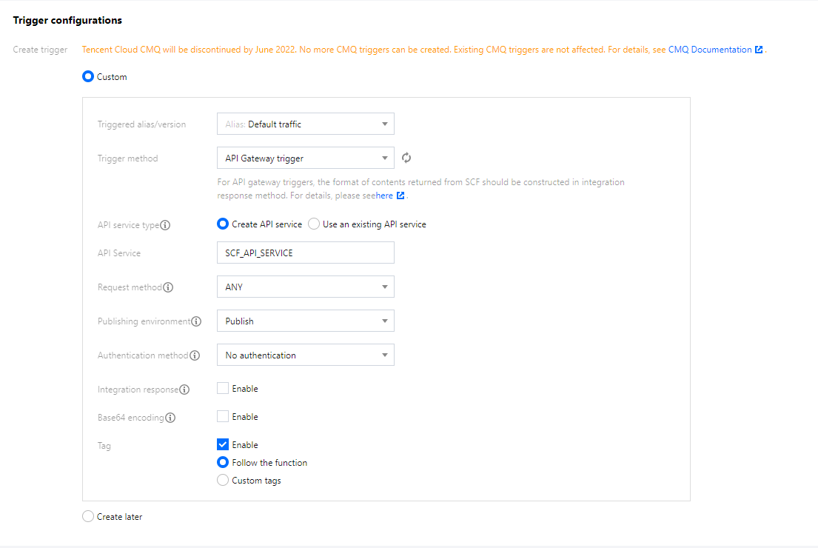
Task: Click the Publishing environment info icon
Action: pyautogui.click(x=196, y=321)
